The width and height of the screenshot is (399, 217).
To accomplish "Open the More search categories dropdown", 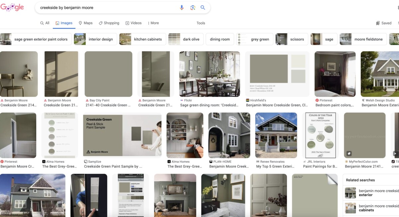I will pos(153,23).
